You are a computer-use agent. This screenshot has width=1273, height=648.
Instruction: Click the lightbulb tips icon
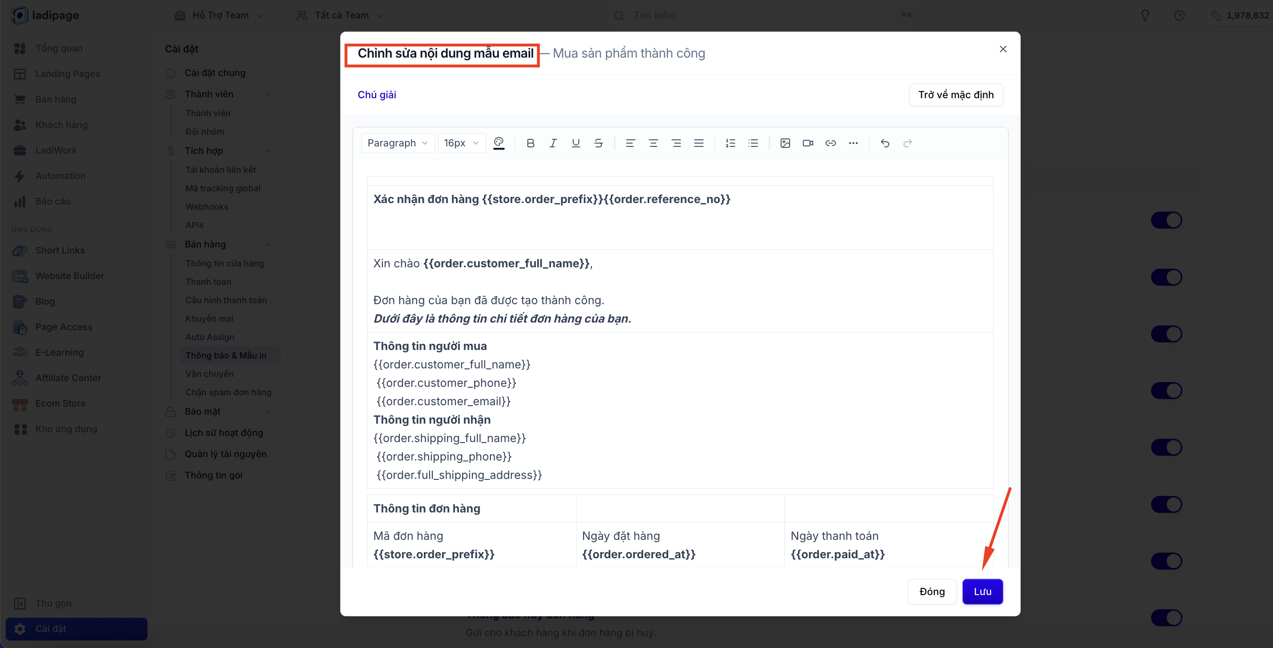click(x=1145, y=15)
